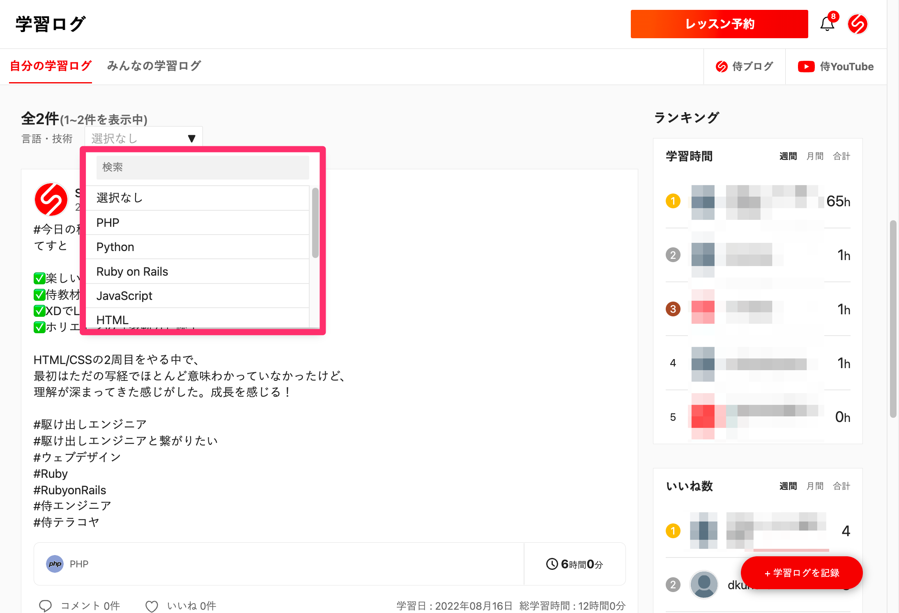Click the PHP language badge icon
Viewport: 899px width, 613px height.
(55, 564)
